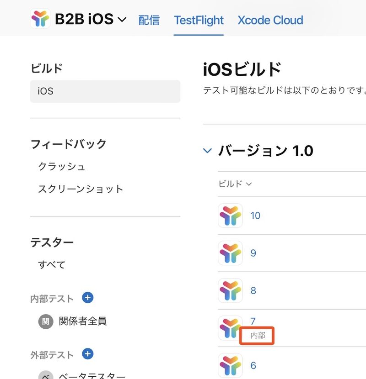Click the 外部テスト label
The image size is (366, 379).
tap(52, 355)
